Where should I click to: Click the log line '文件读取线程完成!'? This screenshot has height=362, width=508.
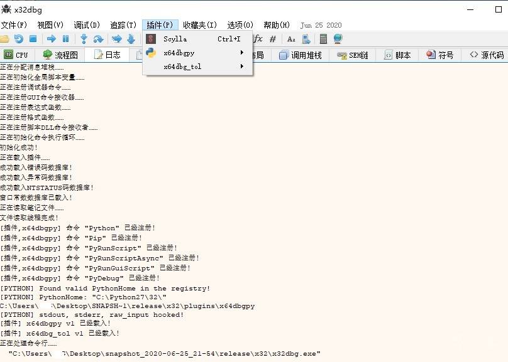click(x=29, y=218)
